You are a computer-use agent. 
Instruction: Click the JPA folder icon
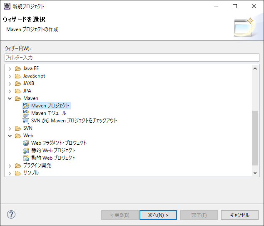click(18, 91)
